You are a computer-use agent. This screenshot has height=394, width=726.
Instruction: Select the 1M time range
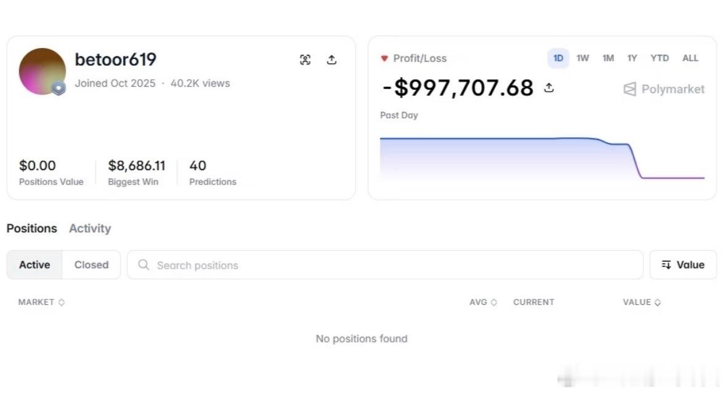click(x=608, y=58)
